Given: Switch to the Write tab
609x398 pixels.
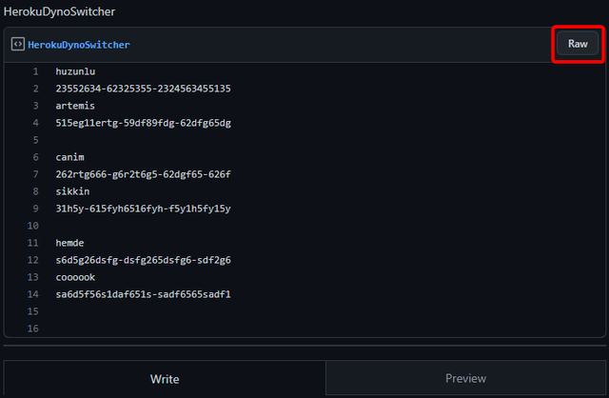Looking at the screenshot, I should 165,379.
